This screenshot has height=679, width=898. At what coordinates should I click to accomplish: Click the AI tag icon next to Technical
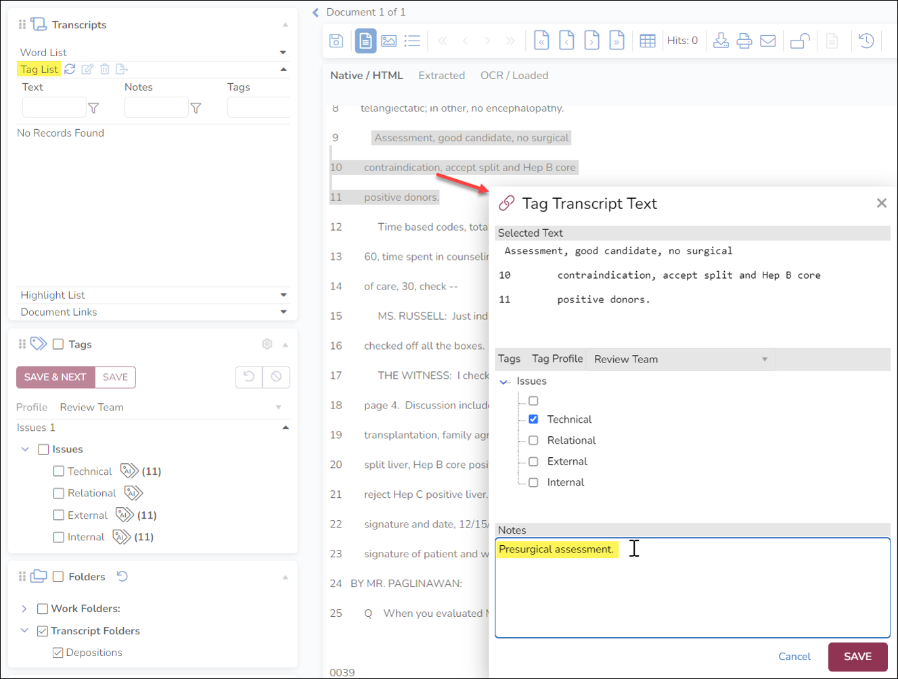pos(129,471)
